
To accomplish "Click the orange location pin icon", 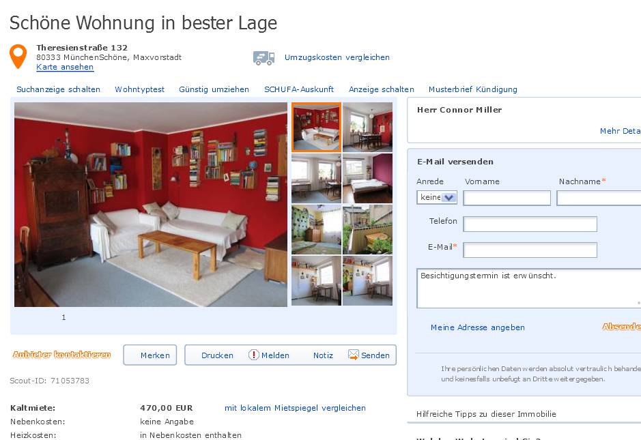I will 18,57.
